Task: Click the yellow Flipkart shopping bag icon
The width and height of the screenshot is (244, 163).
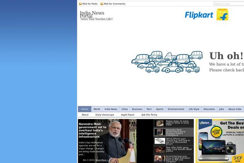Action: pos(222,15)
